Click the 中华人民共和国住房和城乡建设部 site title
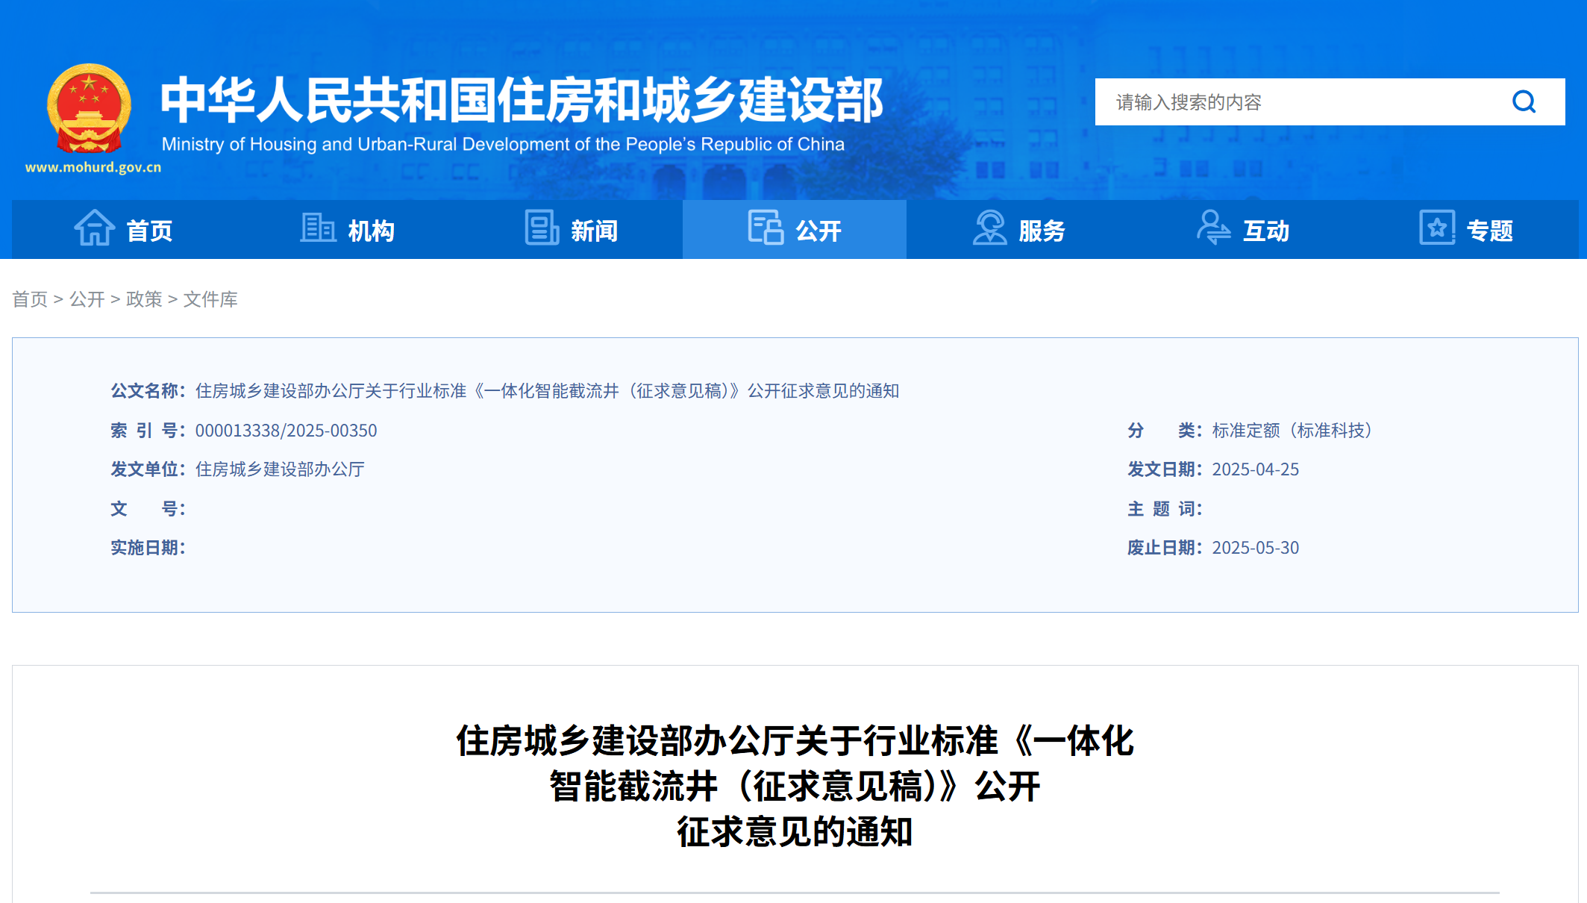Screen dimensions: 1587x903 522,100
